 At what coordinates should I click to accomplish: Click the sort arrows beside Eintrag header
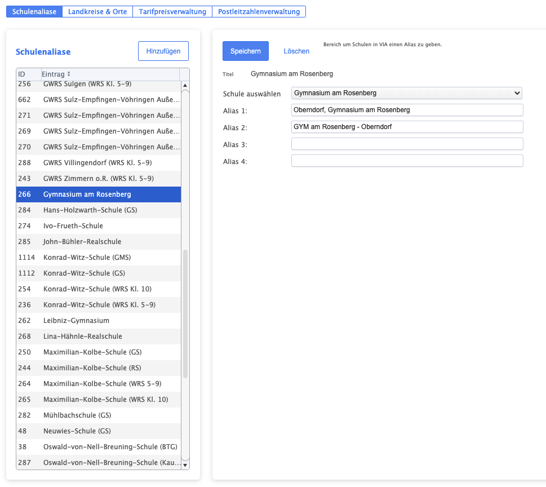[x=69, y=74]
